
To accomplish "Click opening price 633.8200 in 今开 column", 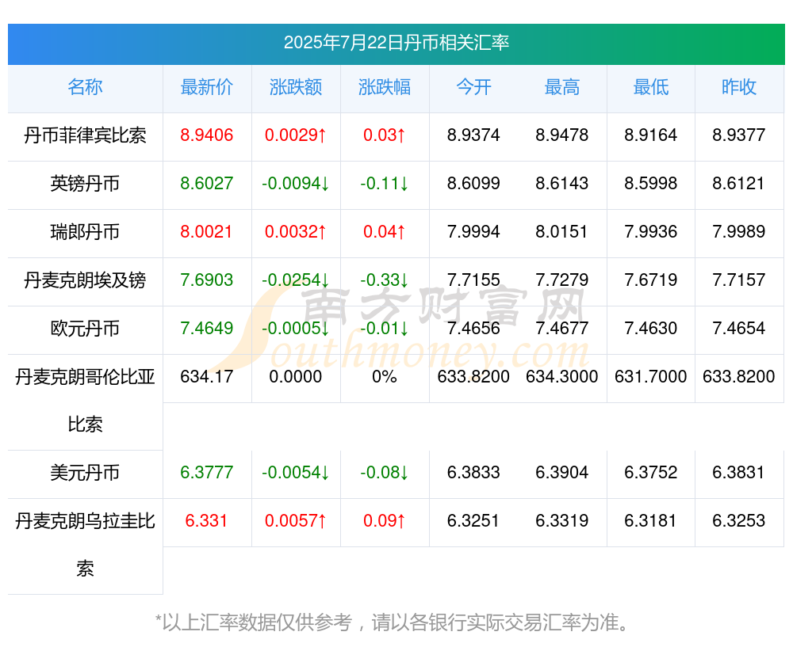I will pos(473,376).
